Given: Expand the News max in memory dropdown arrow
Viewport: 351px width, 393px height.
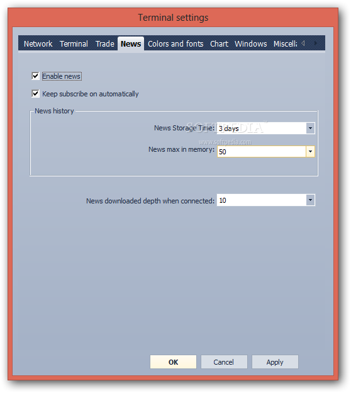Looking at the screenshot, I should pyautogui.click(x=310, y=151).
